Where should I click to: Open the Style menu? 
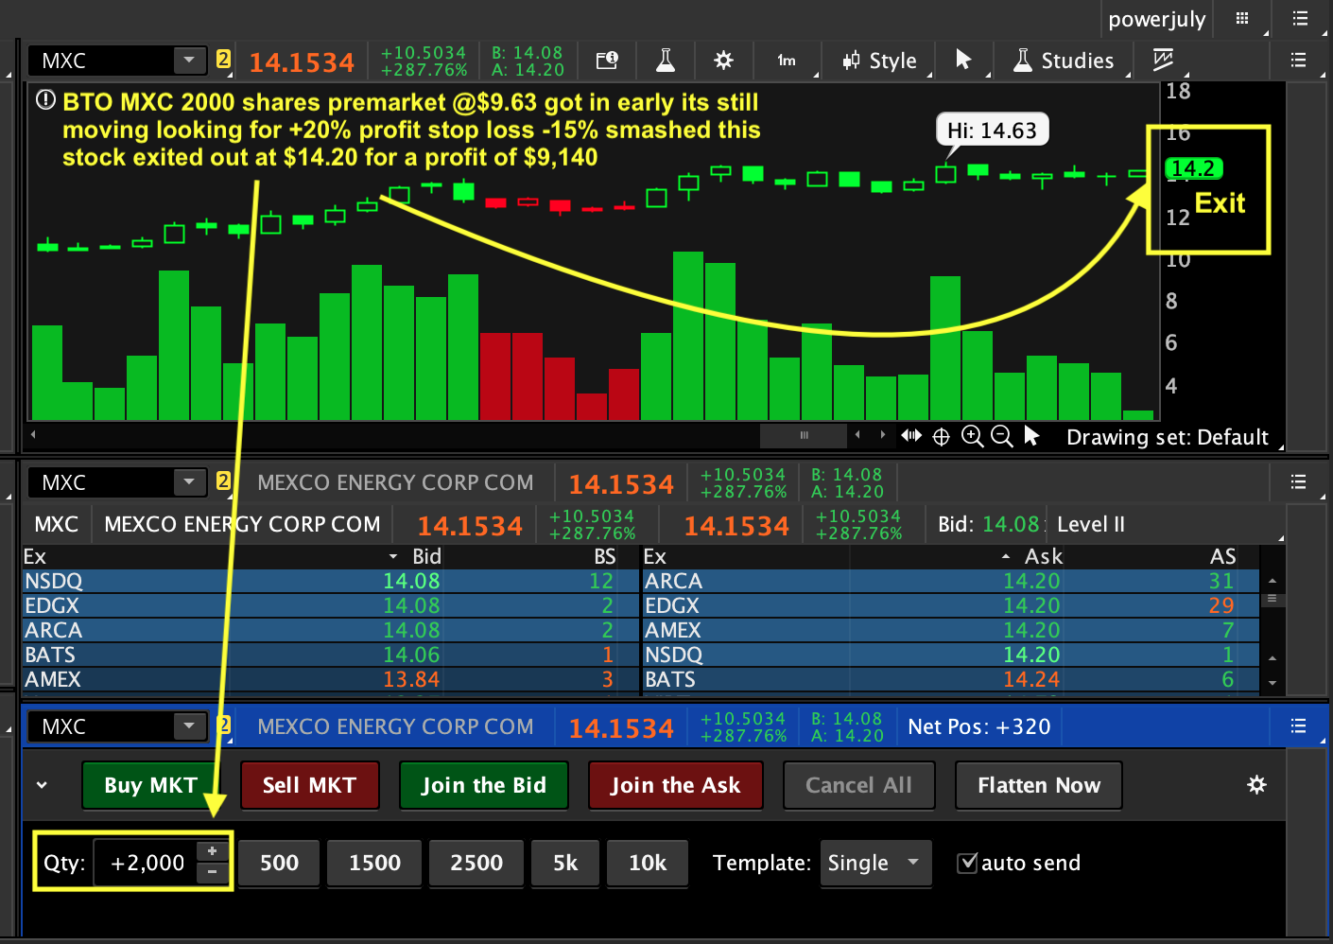881,61
